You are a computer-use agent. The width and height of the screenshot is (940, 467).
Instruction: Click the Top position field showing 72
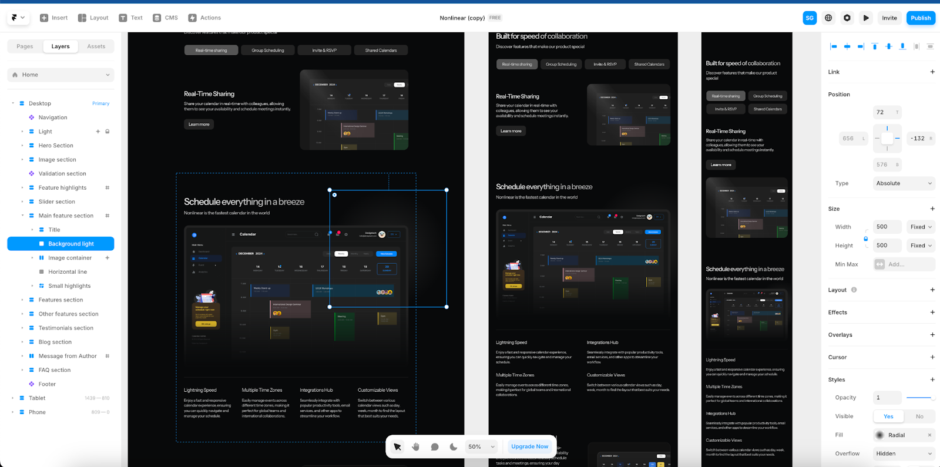(887, 112)
